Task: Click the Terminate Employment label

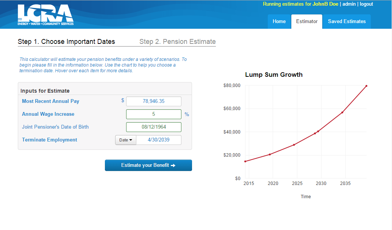Action: (49, 140)
